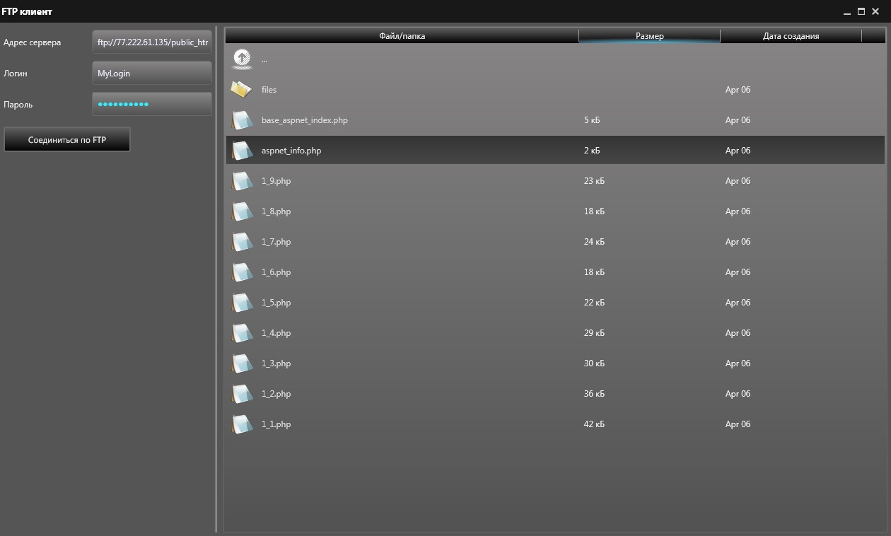The height and width of the screenshot is (536, 891).
Task: Click the files folder name
Action: pyautogui.click(x=269, y=90)
